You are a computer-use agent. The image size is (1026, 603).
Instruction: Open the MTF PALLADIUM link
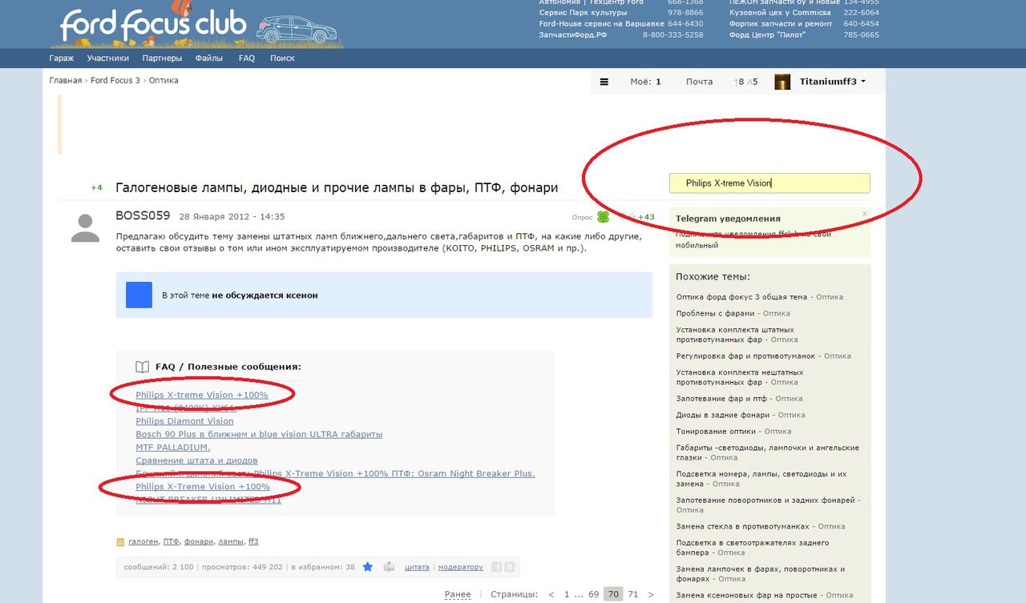(173, 447)
